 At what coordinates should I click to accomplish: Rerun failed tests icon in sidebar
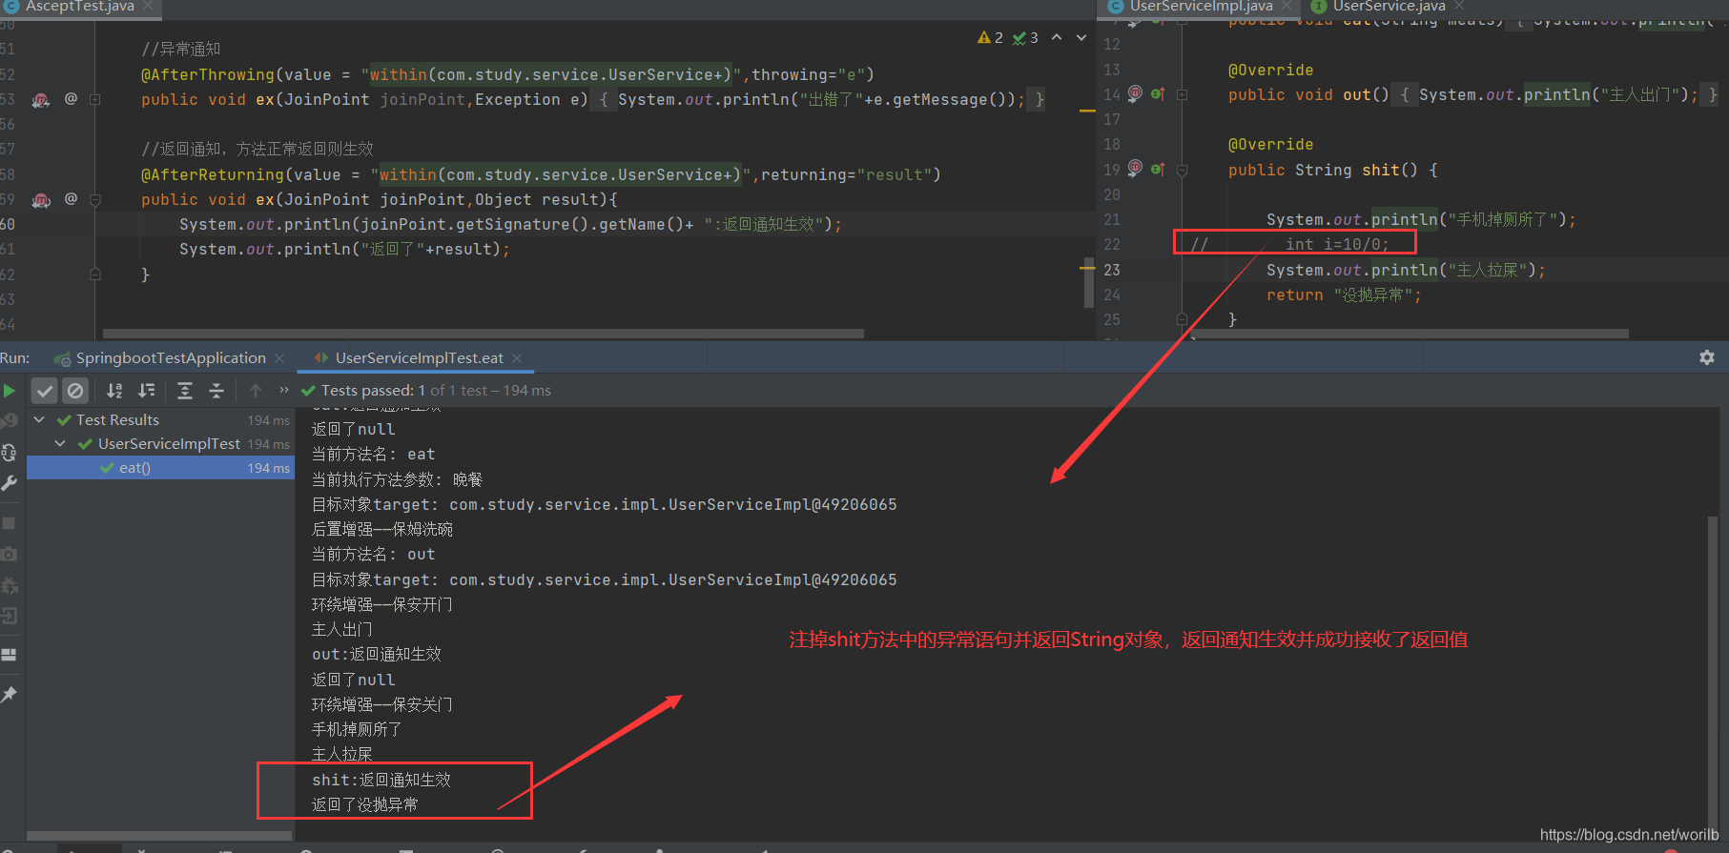point(10,421)
